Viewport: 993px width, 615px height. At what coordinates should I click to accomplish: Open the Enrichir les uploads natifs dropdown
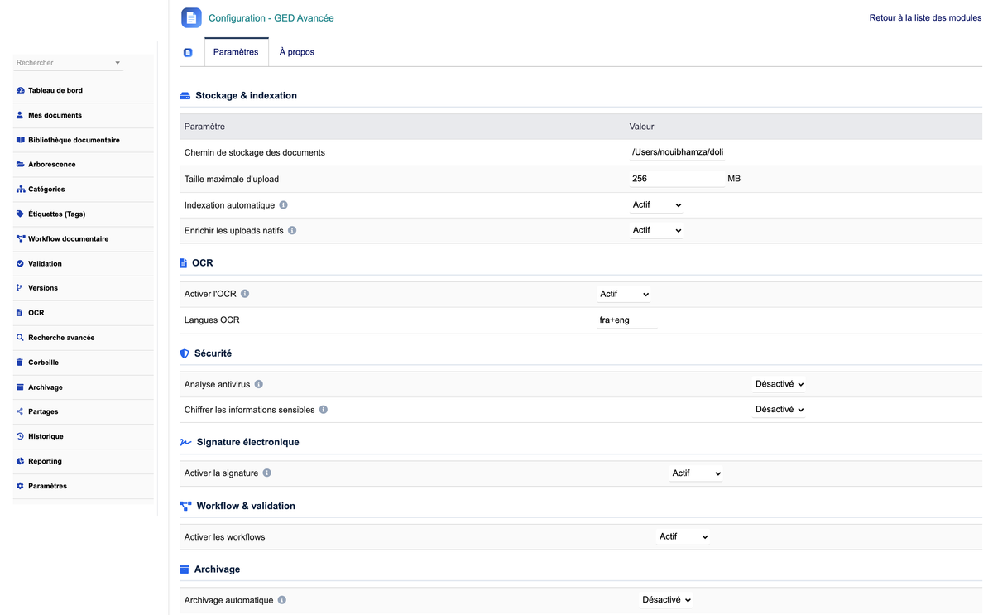click(656, 230)
